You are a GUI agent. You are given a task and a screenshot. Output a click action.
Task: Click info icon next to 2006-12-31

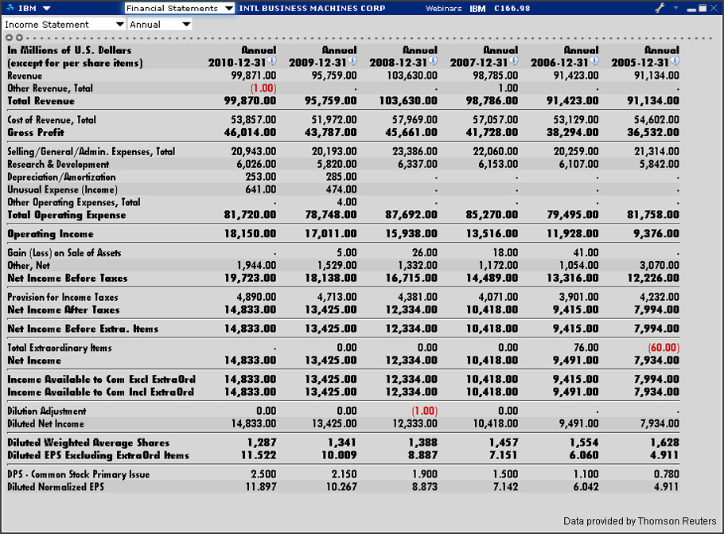(595, 60)
